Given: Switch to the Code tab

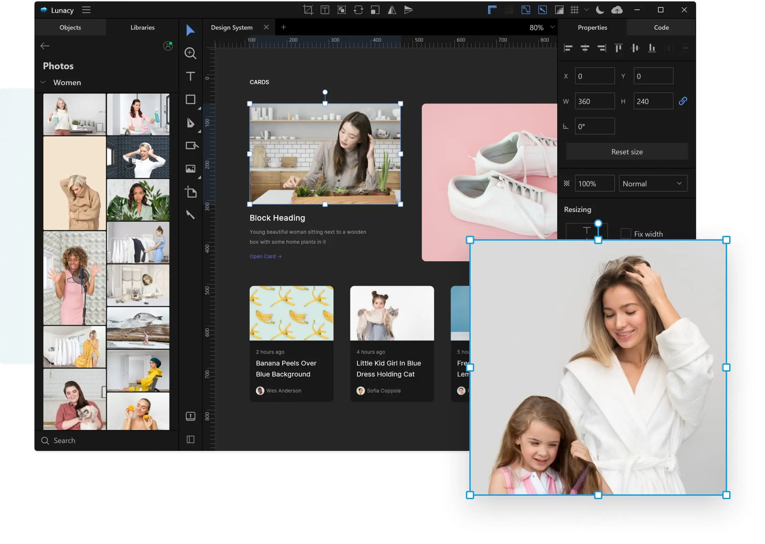Looking at the screenshot, I should point(661,27).
